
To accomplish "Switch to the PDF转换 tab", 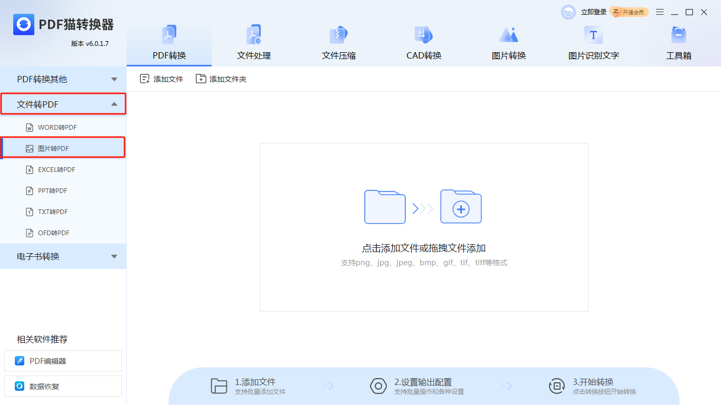I will [169, 44].
